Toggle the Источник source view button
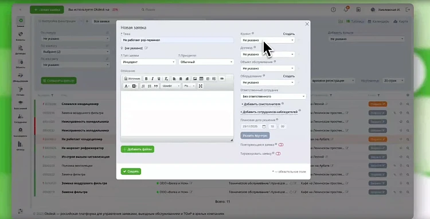The image size is (430, 219). (x=132, y=79)
